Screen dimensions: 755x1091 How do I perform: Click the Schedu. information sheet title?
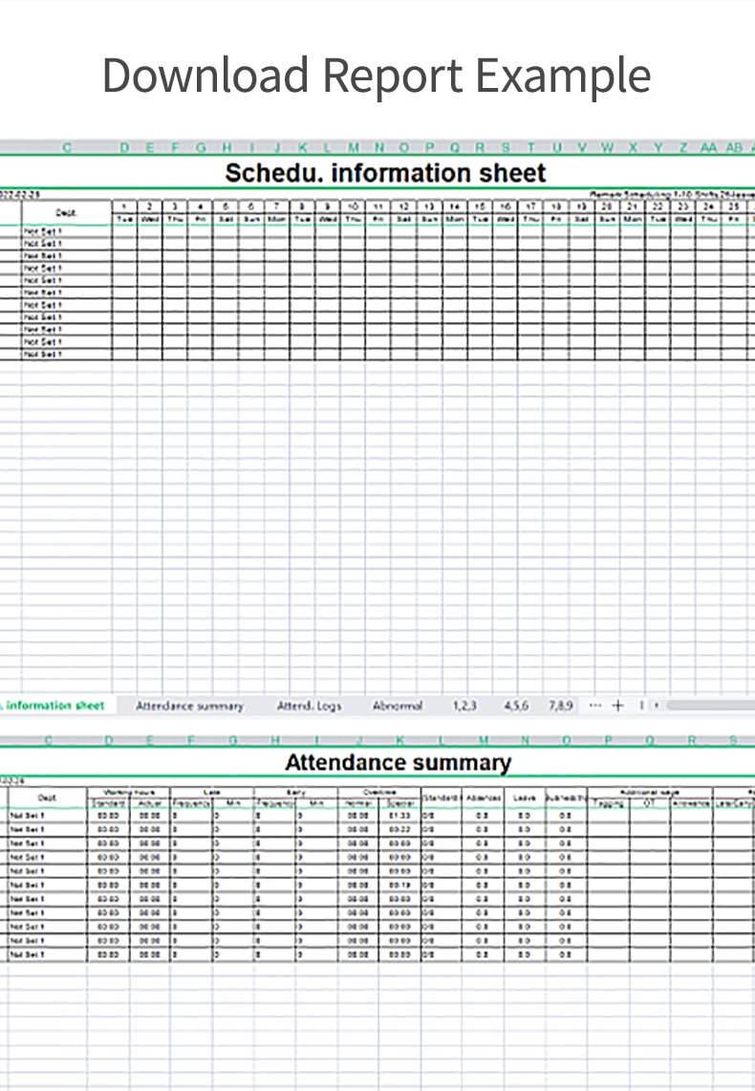[x=385, y=172]
